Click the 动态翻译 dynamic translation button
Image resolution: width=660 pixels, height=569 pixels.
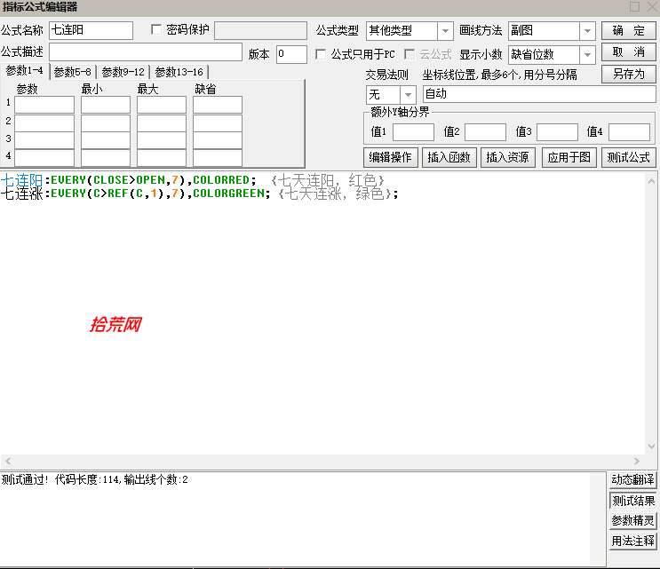(x=632, y=479)
